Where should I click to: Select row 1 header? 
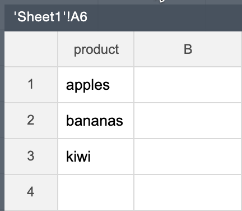pos(31,85)
